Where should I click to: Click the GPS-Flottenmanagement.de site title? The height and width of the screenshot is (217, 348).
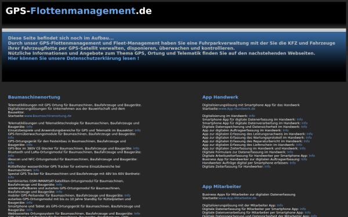(x=78, y=11)
